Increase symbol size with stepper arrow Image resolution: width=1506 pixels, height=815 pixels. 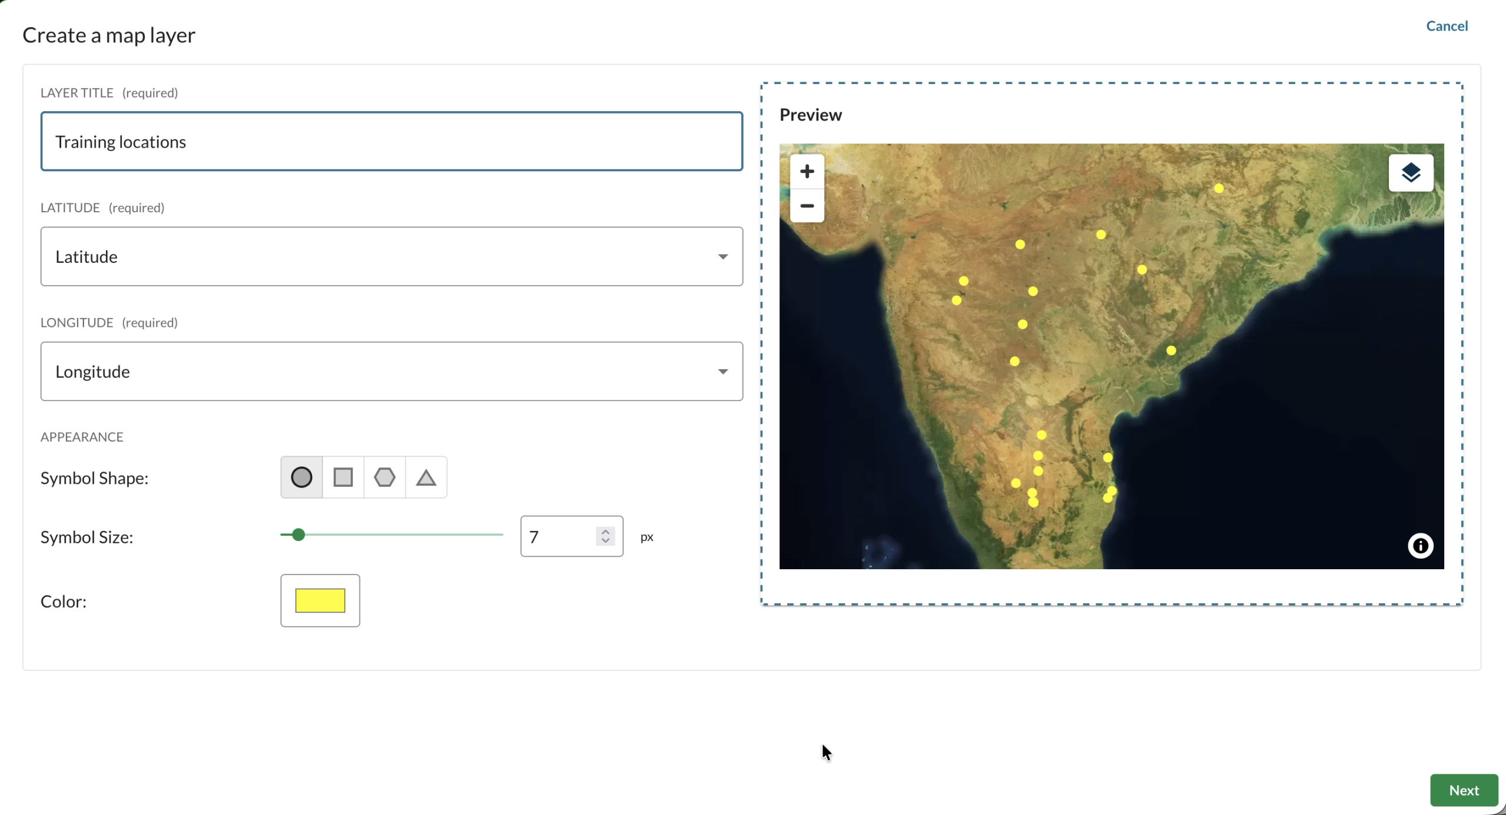pos(605,532)
